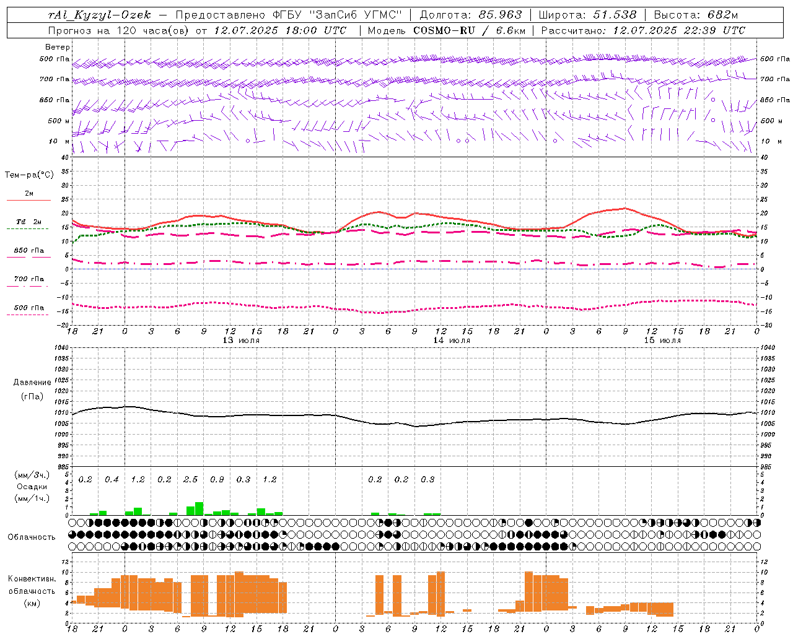The height and width of the screenshot is (634, 793).
Task: Click the station name rAl_Kyzyl-Ozek
Action: pos(99,15)
